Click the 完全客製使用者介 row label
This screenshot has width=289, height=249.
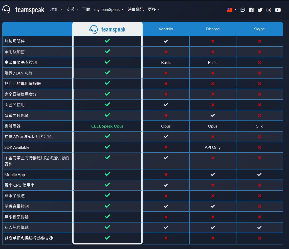coord(21,94)
